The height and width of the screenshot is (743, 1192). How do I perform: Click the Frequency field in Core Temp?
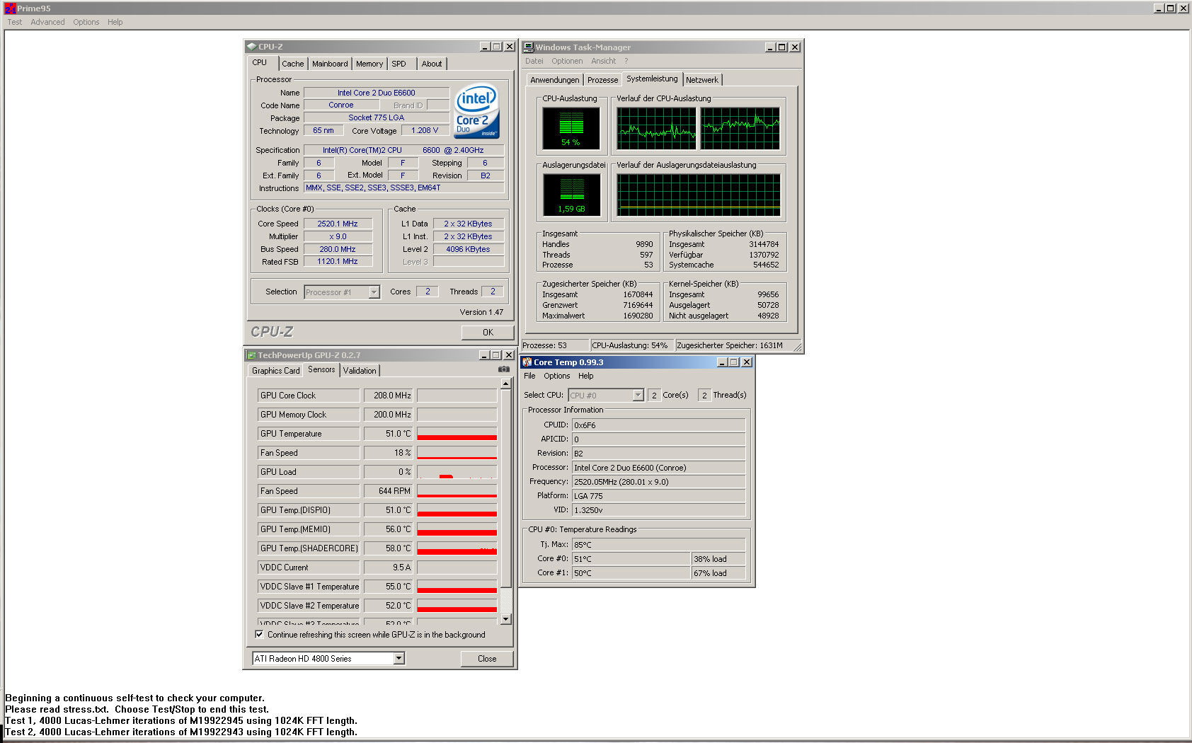[659, 482]
